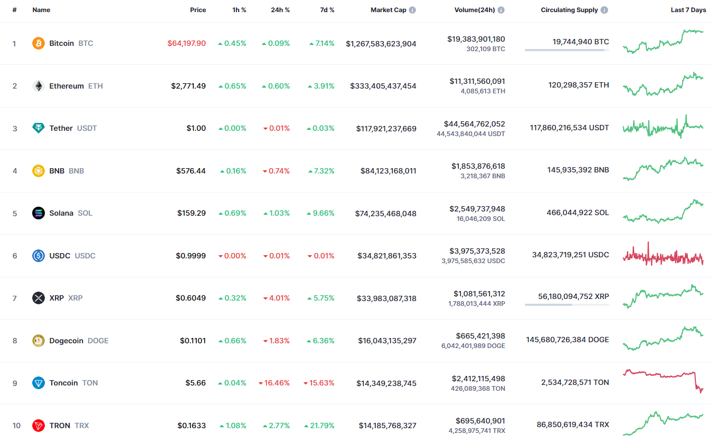Sort table by 7d % column
The image size is (717, 444).
[x=327, y=10]
